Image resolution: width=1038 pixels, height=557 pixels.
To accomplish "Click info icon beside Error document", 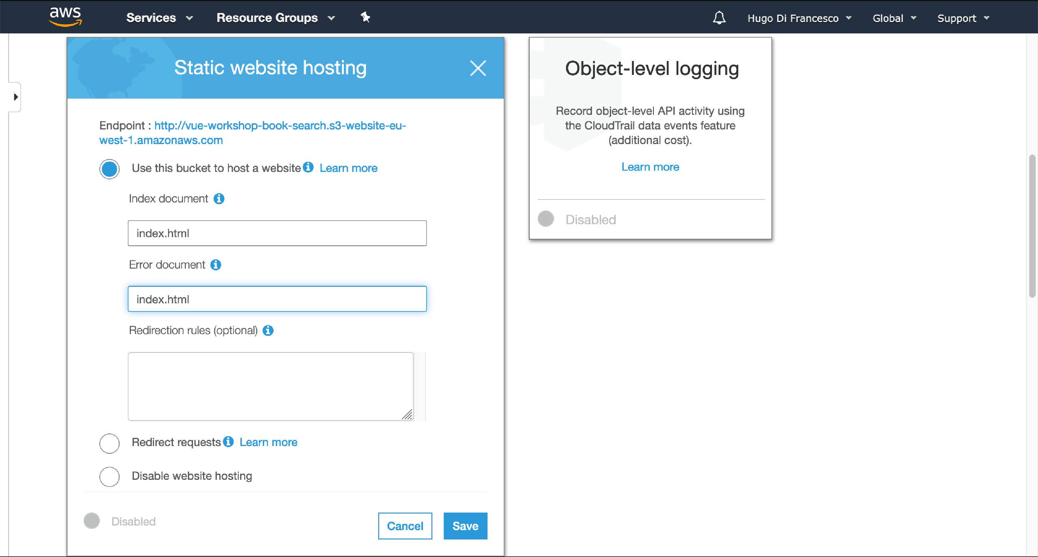I will tap(216, 265).
